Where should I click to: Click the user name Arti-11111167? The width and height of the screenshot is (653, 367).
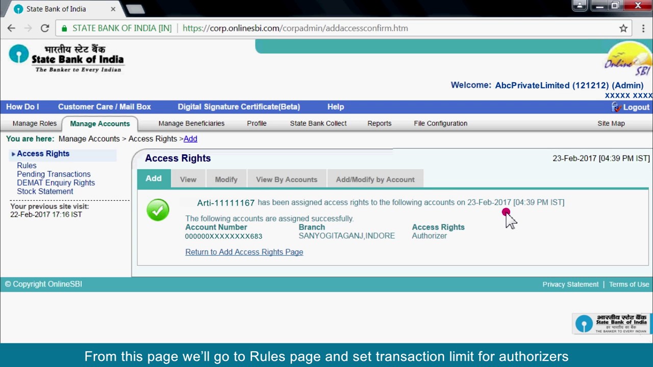[x=225, y=203]
